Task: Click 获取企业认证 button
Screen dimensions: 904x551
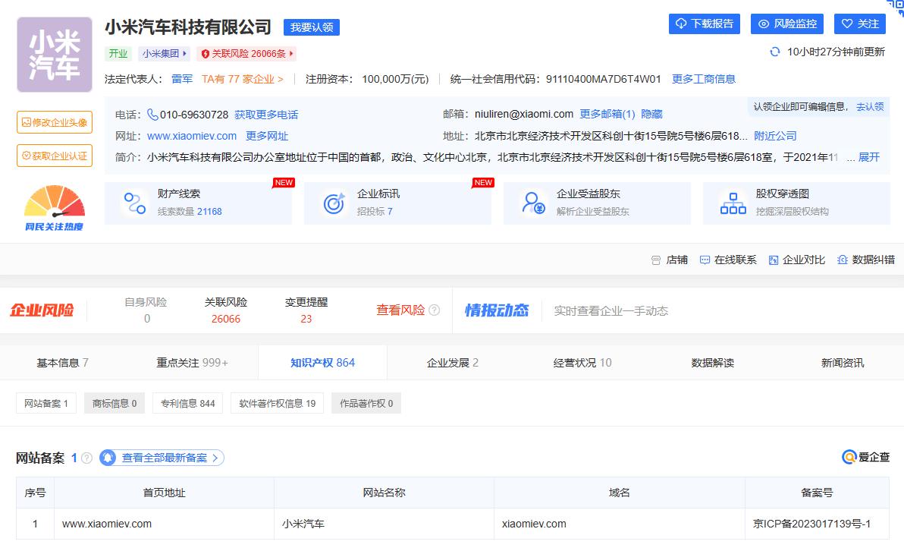Action: 54,156
